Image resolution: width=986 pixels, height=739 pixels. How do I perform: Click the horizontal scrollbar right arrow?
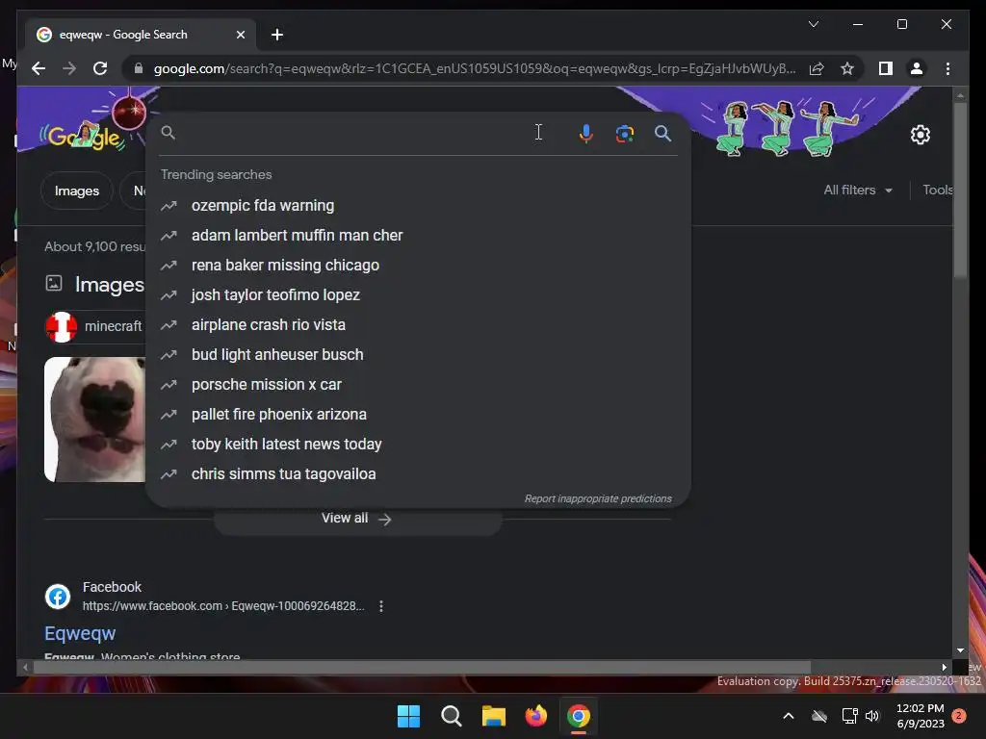tap(944, 668)
